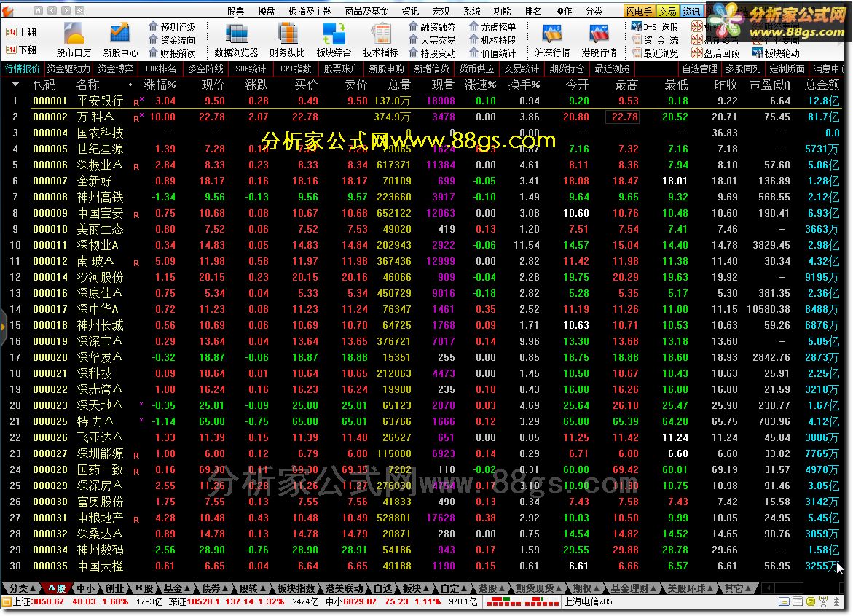Viewport: 853px width, 616px height.
Task: Switch to the 多空阵线 tab
Action: coord(205,69)
